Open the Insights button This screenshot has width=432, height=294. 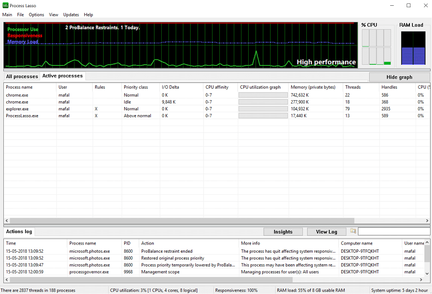[283, 232]
